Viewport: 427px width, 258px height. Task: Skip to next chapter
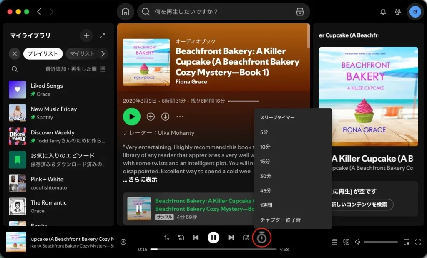(231, 238)
